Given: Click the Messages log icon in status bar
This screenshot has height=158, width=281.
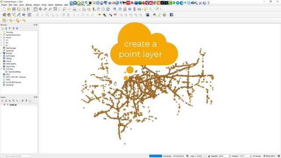Looking at the screenshot, I should 279,156.
